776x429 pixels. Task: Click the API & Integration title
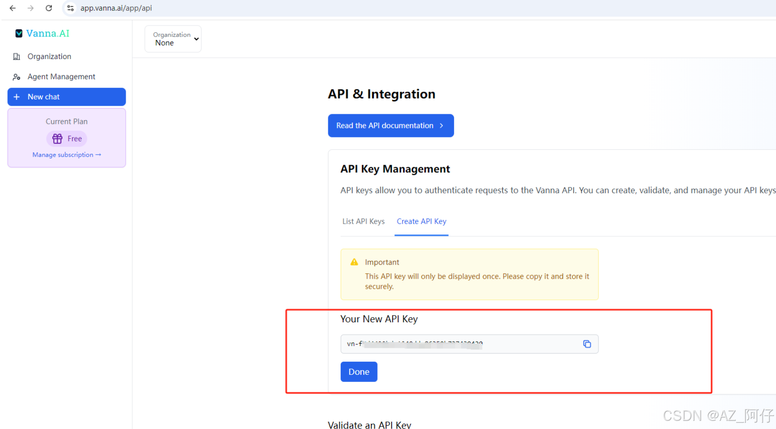(x=382, y=94)
